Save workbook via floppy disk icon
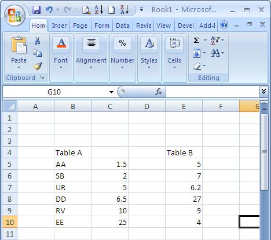The height and width of the screenshot is (240, 271). pos(36,10)
